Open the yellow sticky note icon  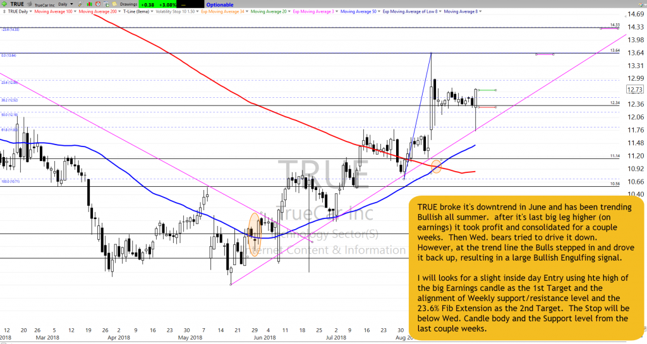pos(114,4)
